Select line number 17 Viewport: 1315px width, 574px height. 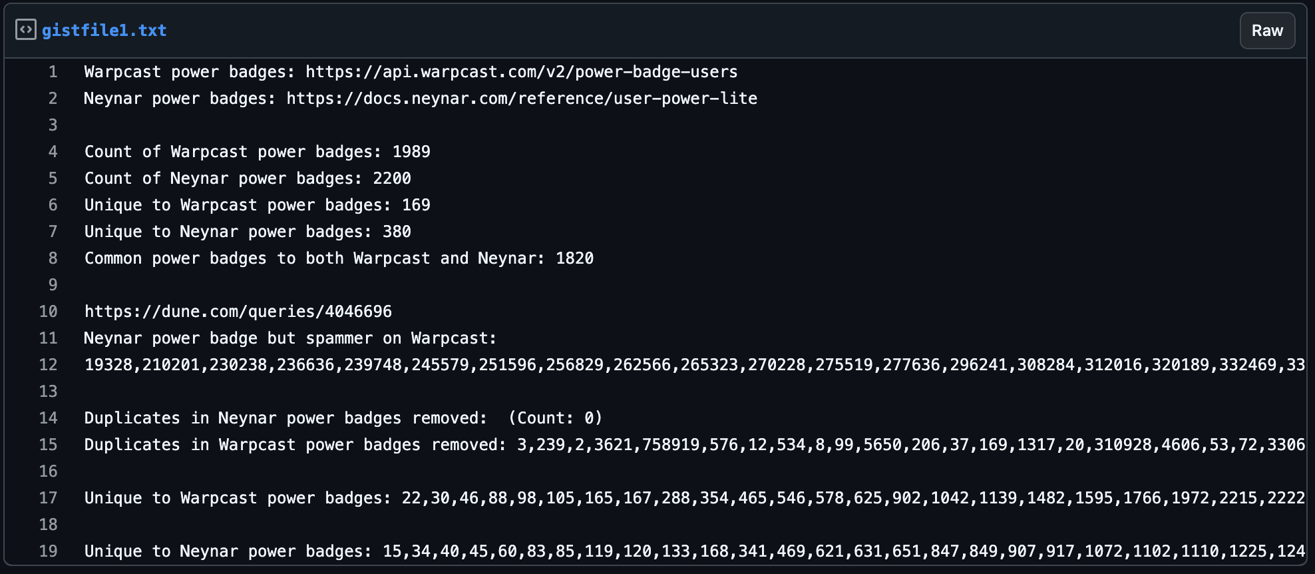point(49,498)
